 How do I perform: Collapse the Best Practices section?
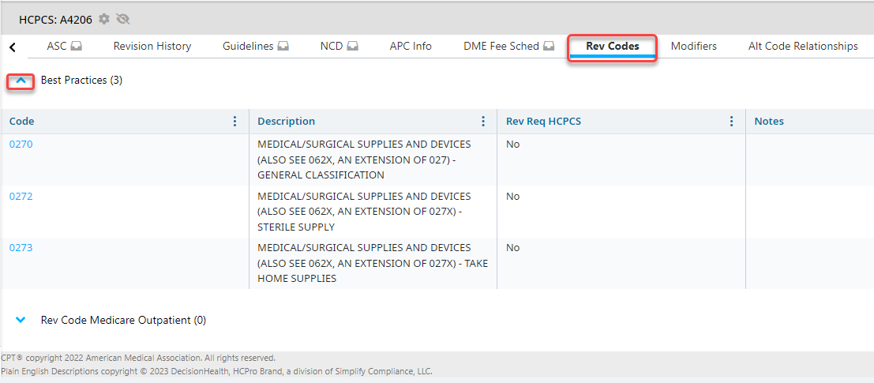pyautogui.click(x=21, y=81)
